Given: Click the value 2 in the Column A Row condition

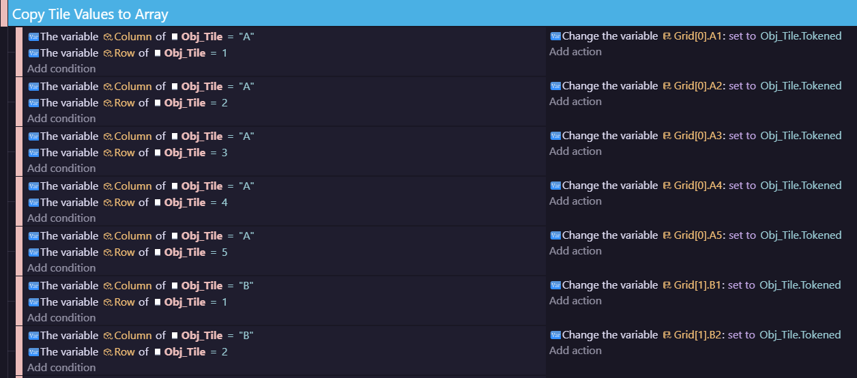Looking at the screenshot, I should click(x=224, y=103).
